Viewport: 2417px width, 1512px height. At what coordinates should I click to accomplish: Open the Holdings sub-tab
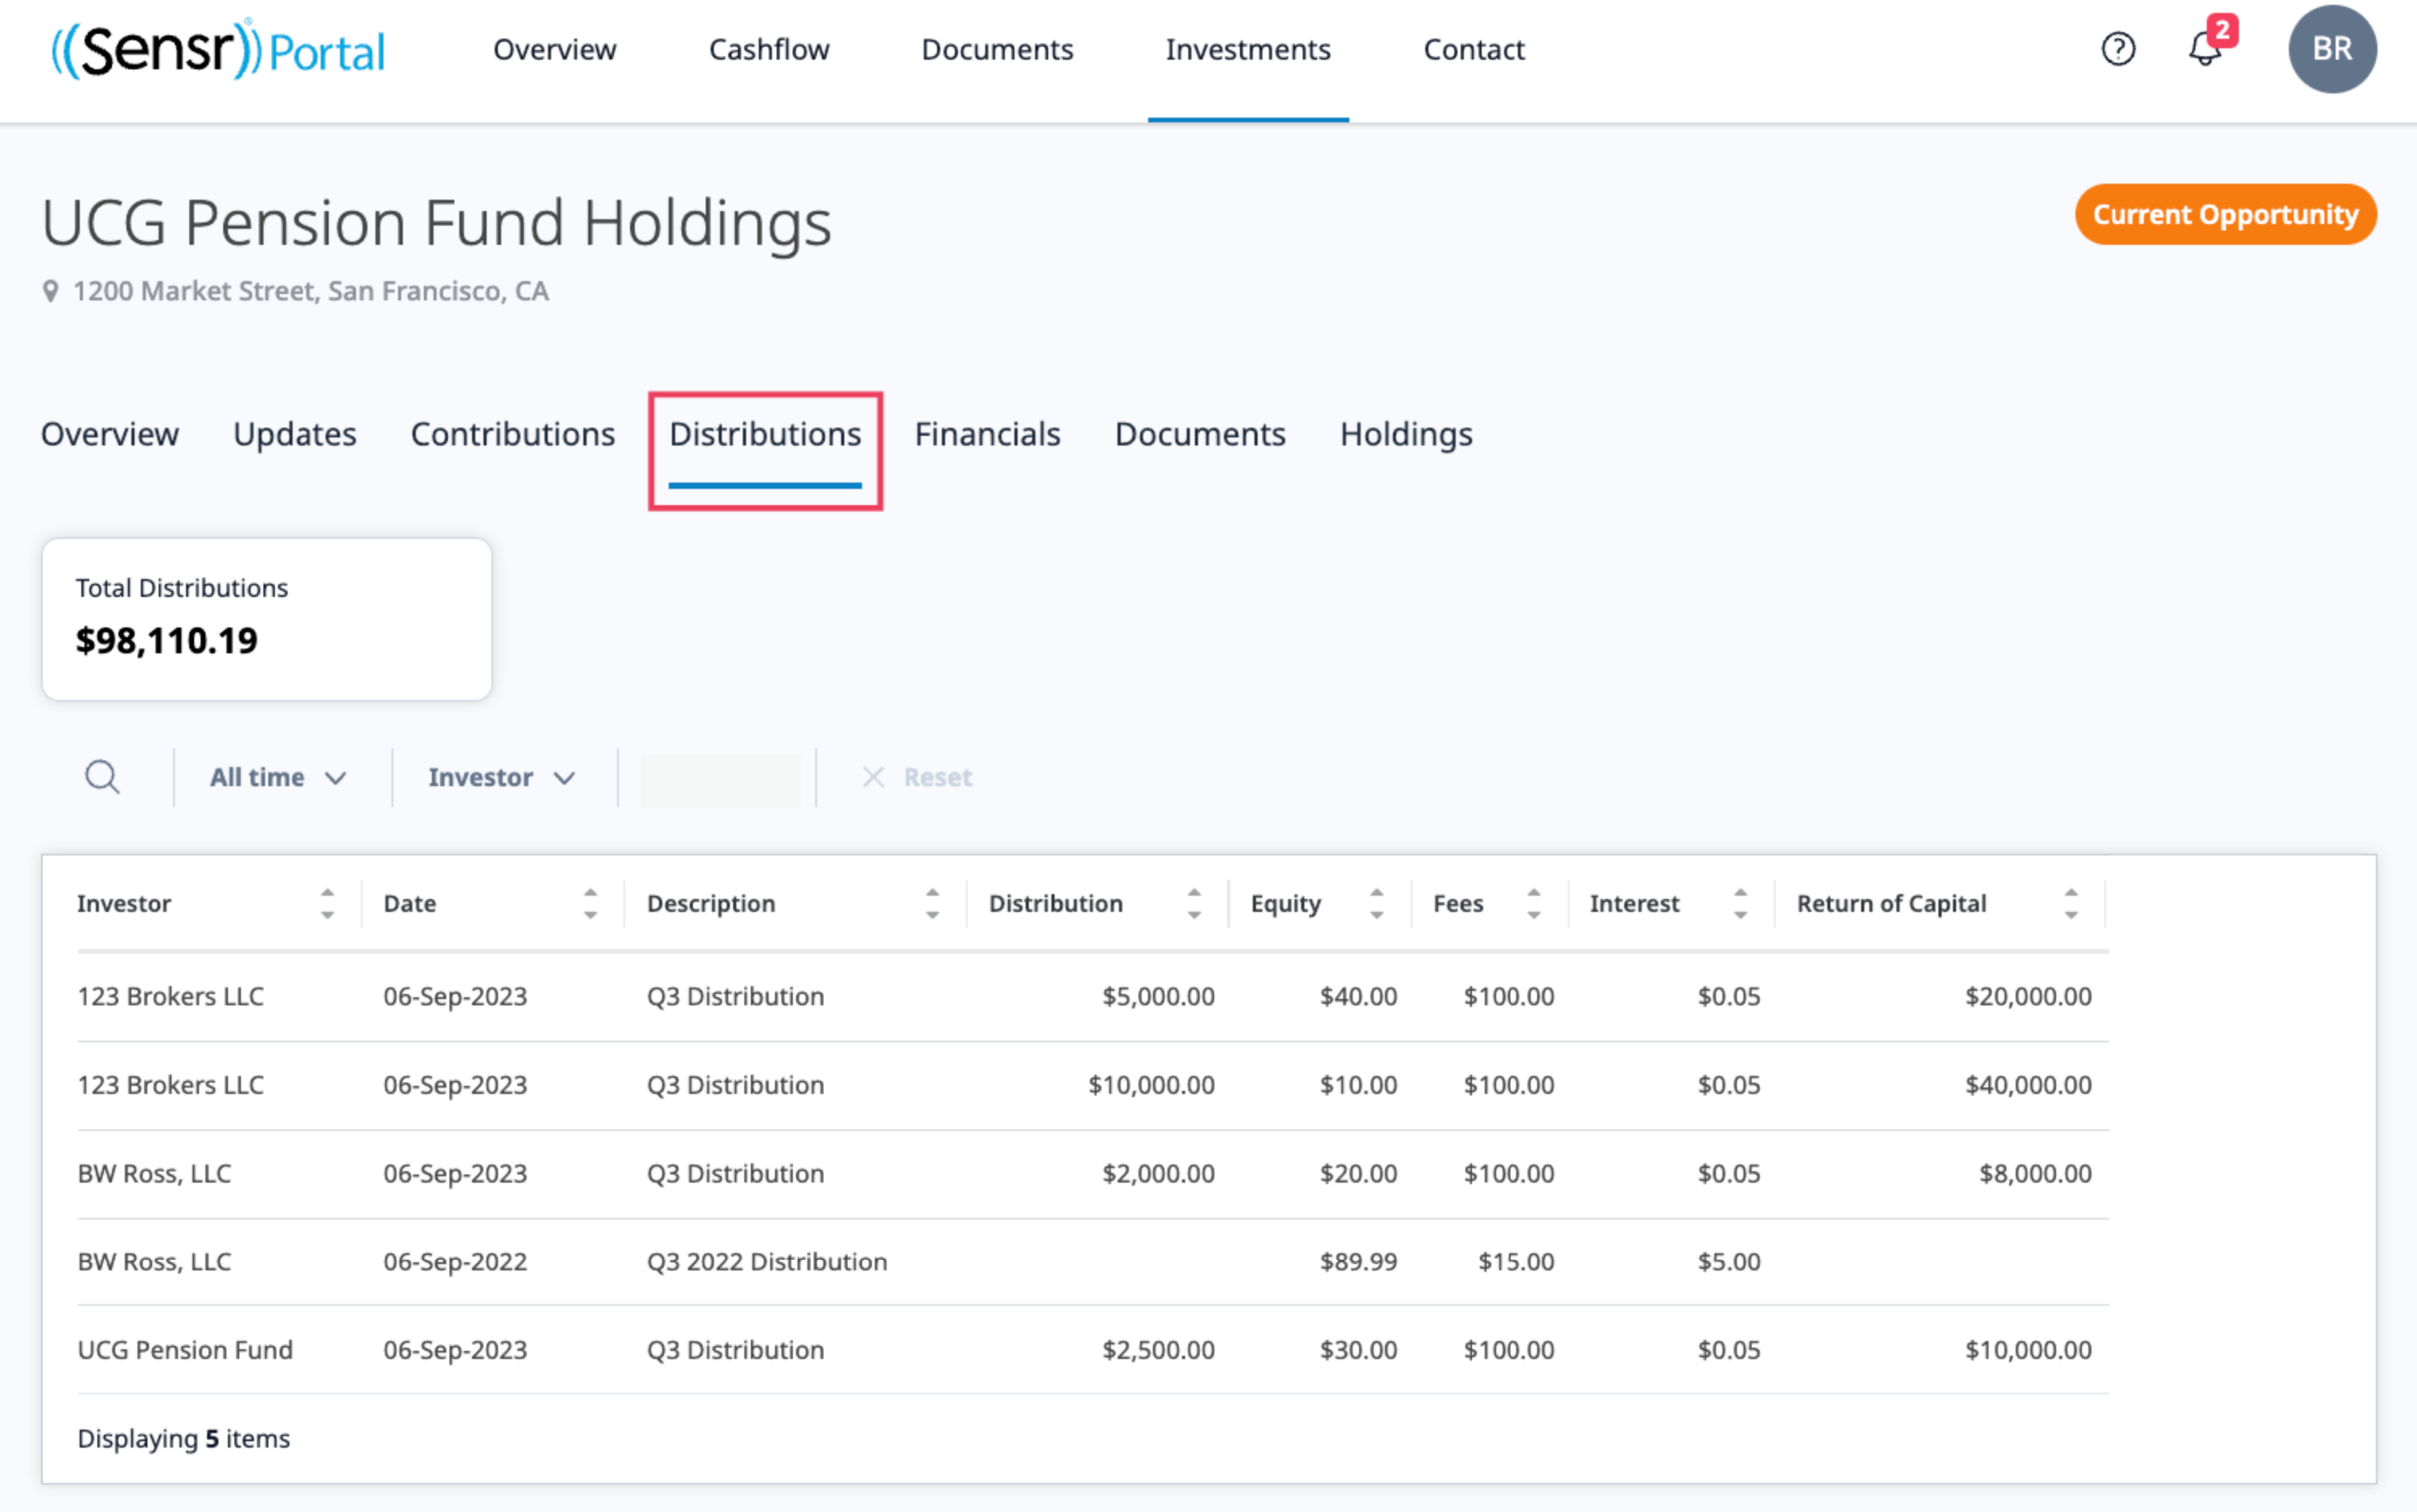(1405, 434)
